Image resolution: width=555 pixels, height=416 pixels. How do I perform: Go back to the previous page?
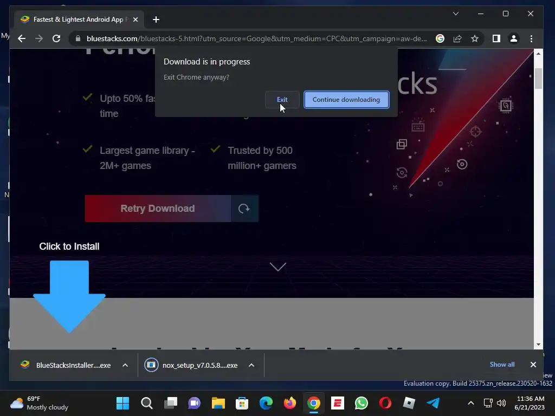pyautogui.click(x=22, y=38)
